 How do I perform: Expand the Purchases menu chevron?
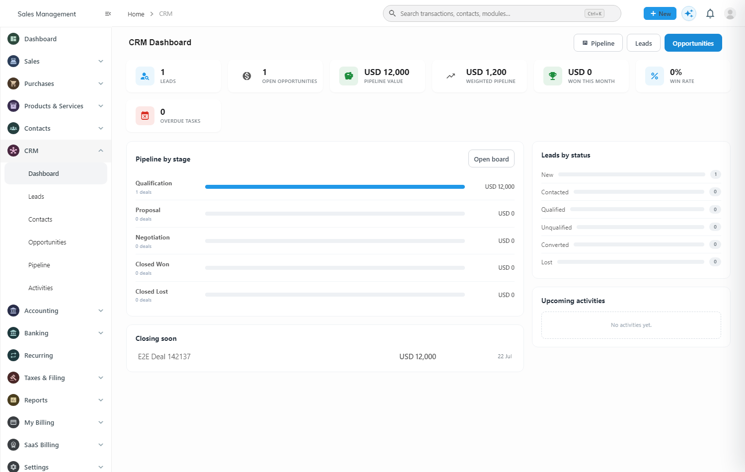pos(101,83)
